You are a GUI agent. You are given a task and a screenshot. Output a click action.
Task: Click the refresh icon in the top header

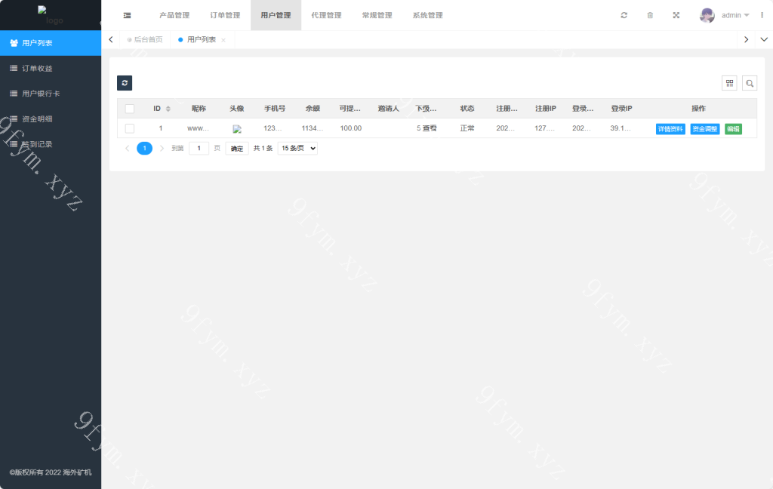[624, 15]
